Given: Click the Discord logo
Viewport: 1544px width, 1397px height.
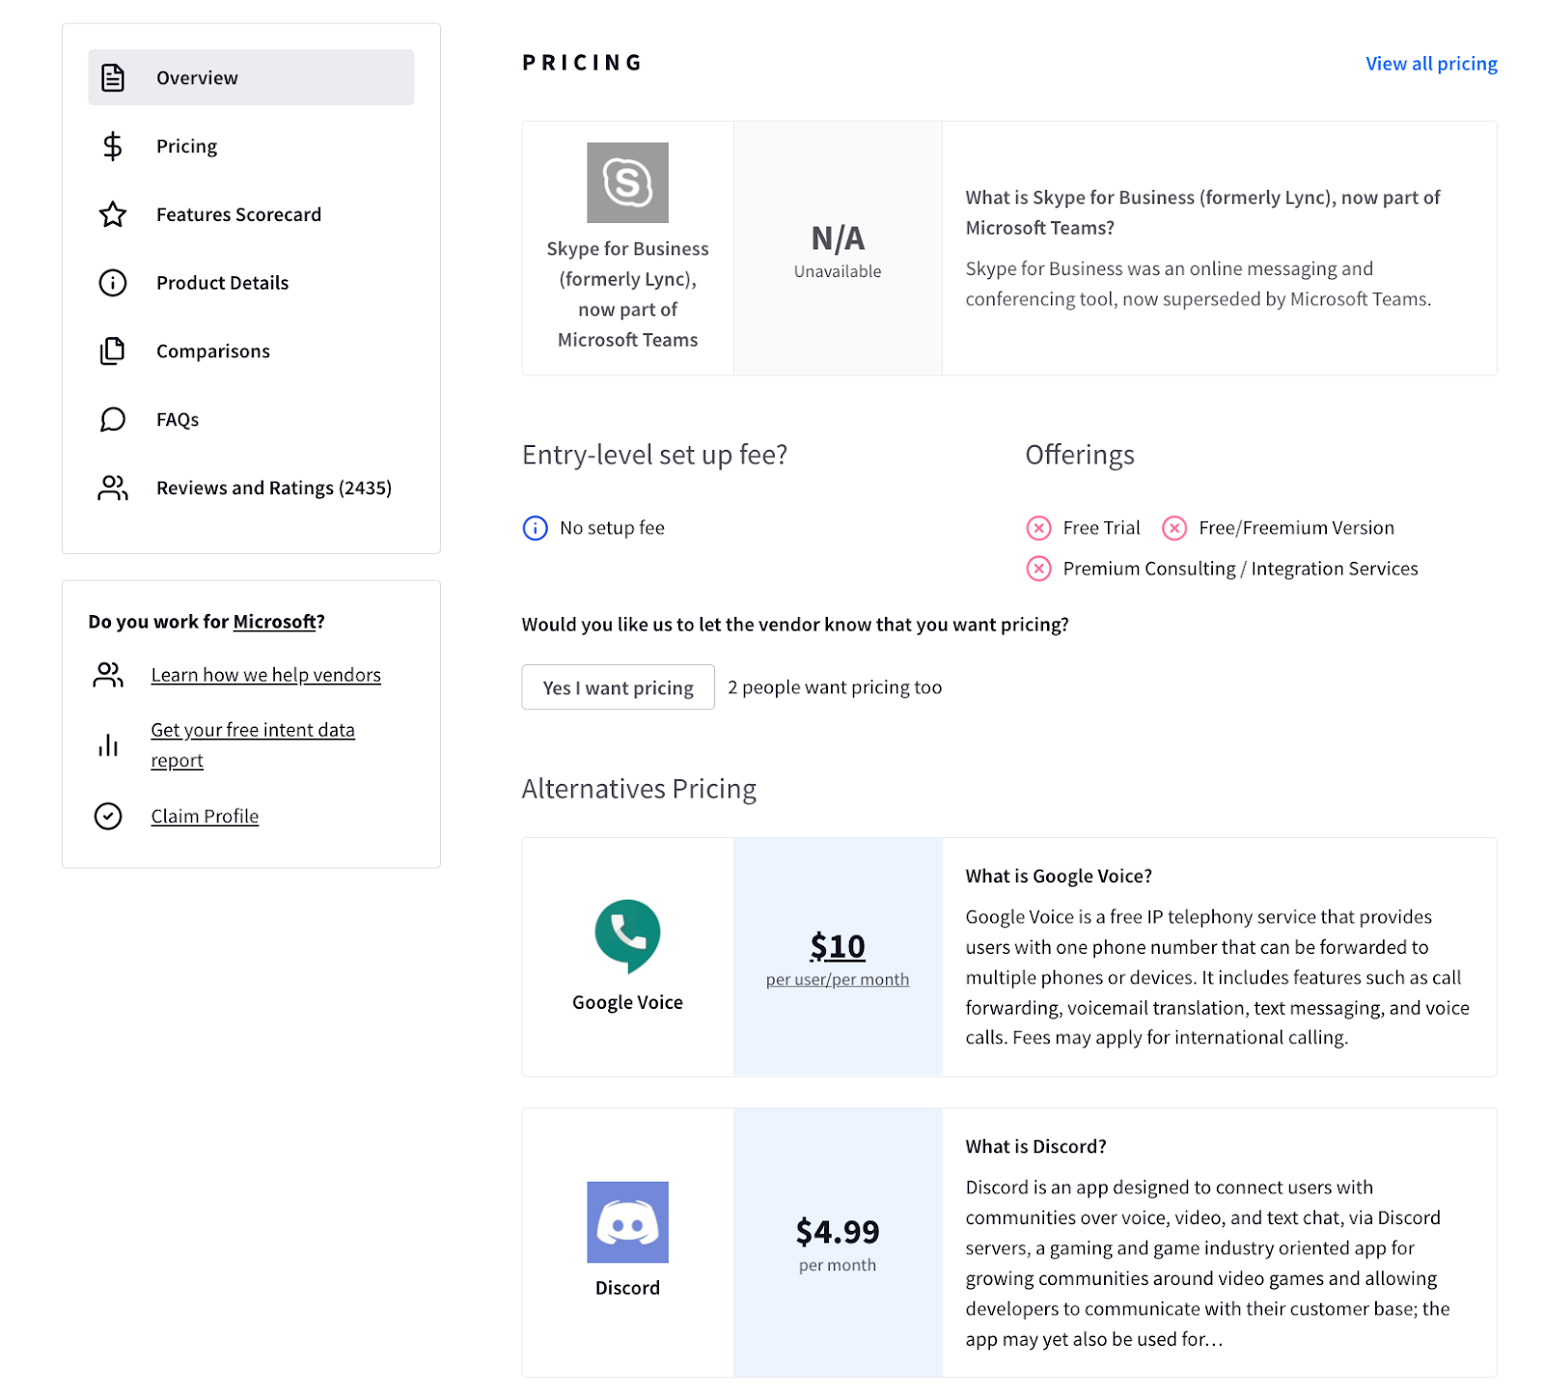Looking at the screenshot, I should (627, 1221).
